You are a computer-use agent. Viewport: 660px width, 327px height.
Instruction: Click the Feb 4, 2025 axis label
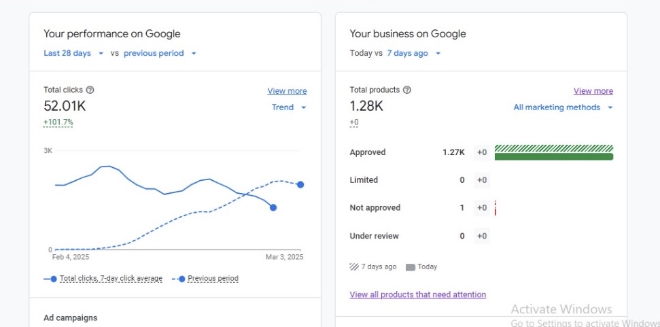click(x=70, y=257)
